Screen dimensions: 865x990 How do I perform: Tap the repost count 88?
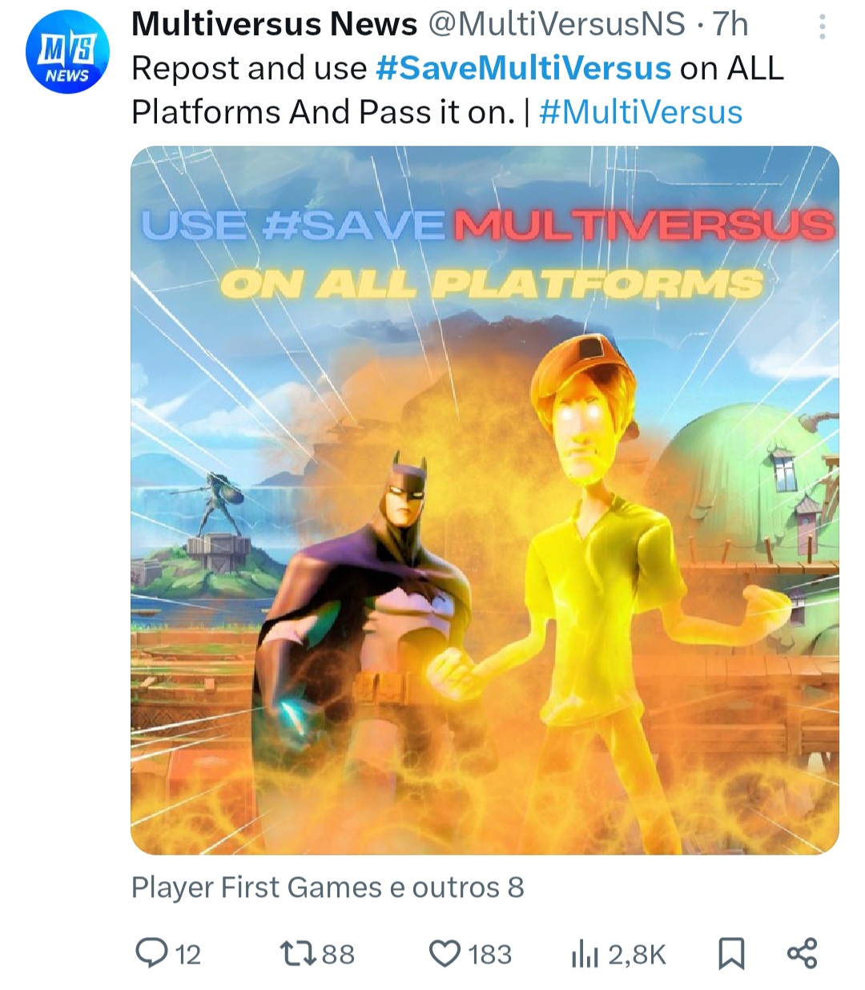(x=338, y=955)
